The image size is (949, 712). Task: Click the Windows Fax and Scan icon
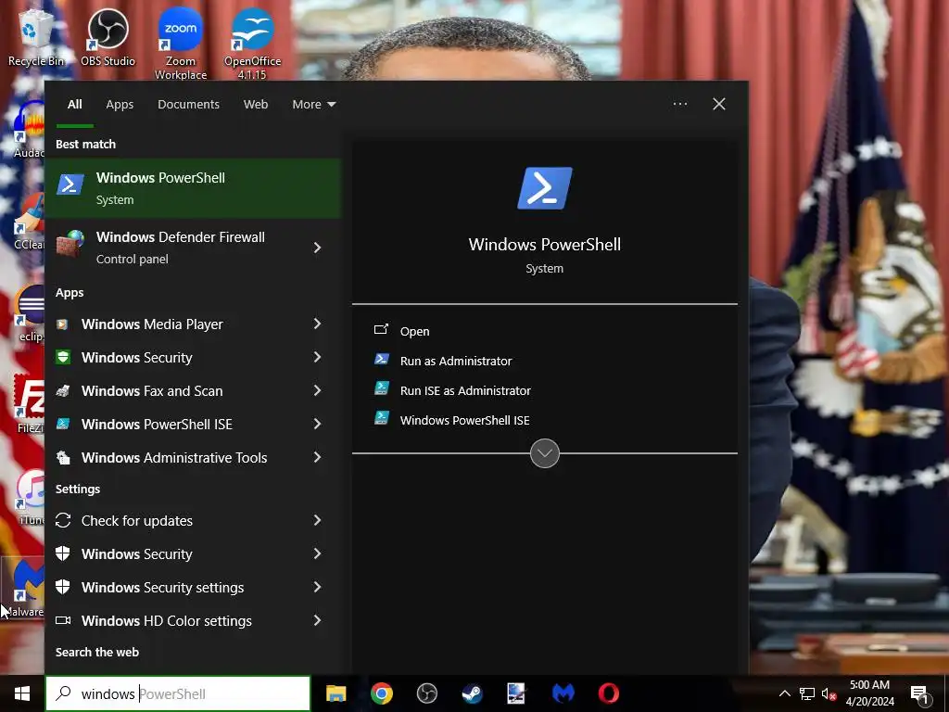[x=62, y=391]
